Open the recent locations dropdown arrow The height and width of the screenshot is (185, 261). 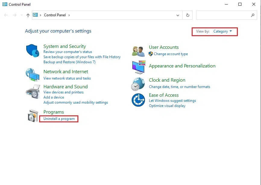click(22, 15)
